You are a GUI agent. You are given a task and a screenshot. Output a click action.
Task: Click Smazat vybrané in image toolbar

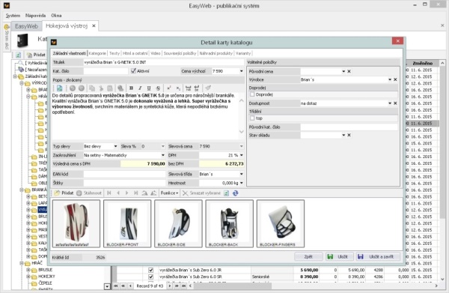[201, 193]
